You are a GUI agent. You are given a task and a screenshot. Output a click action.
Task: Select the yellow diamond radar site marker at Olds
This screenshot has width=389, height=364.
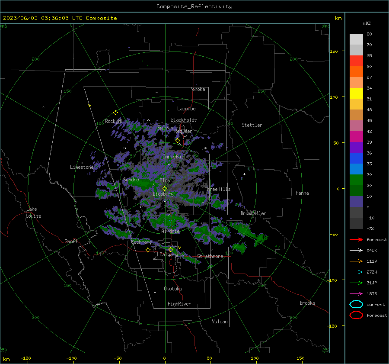165,189
